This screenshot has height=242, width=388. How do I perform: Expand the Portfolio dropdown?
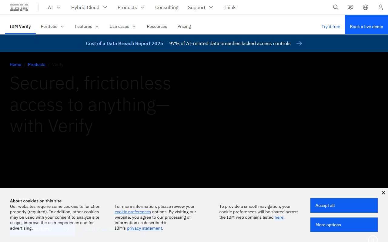[x=52, y=27]
